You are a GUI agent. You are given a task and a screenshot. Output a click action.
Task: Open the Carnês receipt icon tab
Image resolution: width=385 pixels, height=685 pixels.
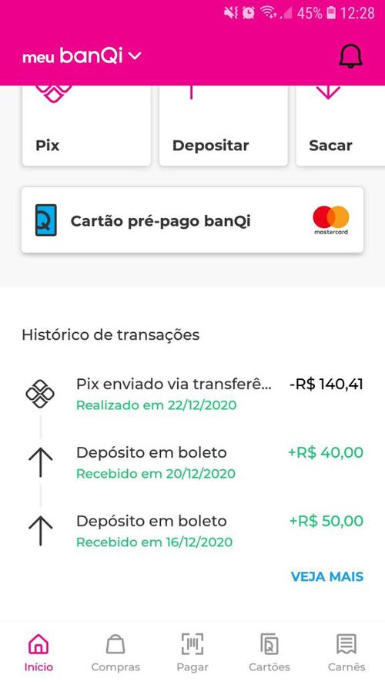coord(346,653)
